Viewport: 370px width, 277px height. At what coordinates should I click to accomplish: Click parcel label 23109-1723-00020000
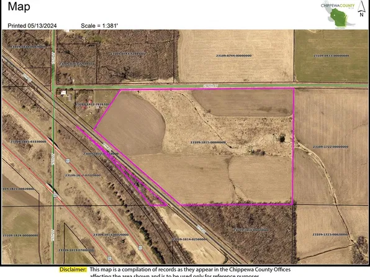330,235
